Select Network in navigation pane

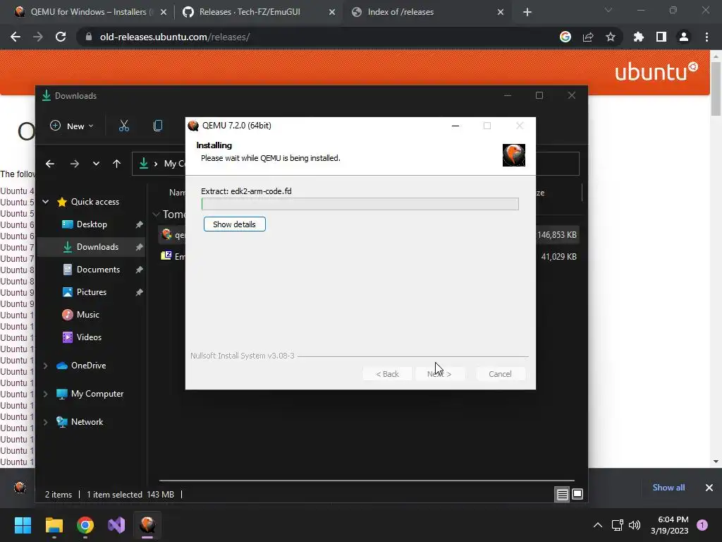tap(87, 422)
